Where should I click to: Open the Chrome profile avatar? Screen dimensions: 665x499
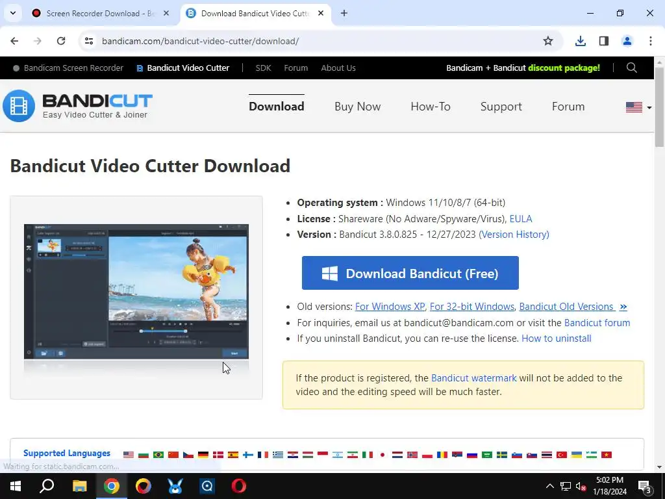[627, 41]
